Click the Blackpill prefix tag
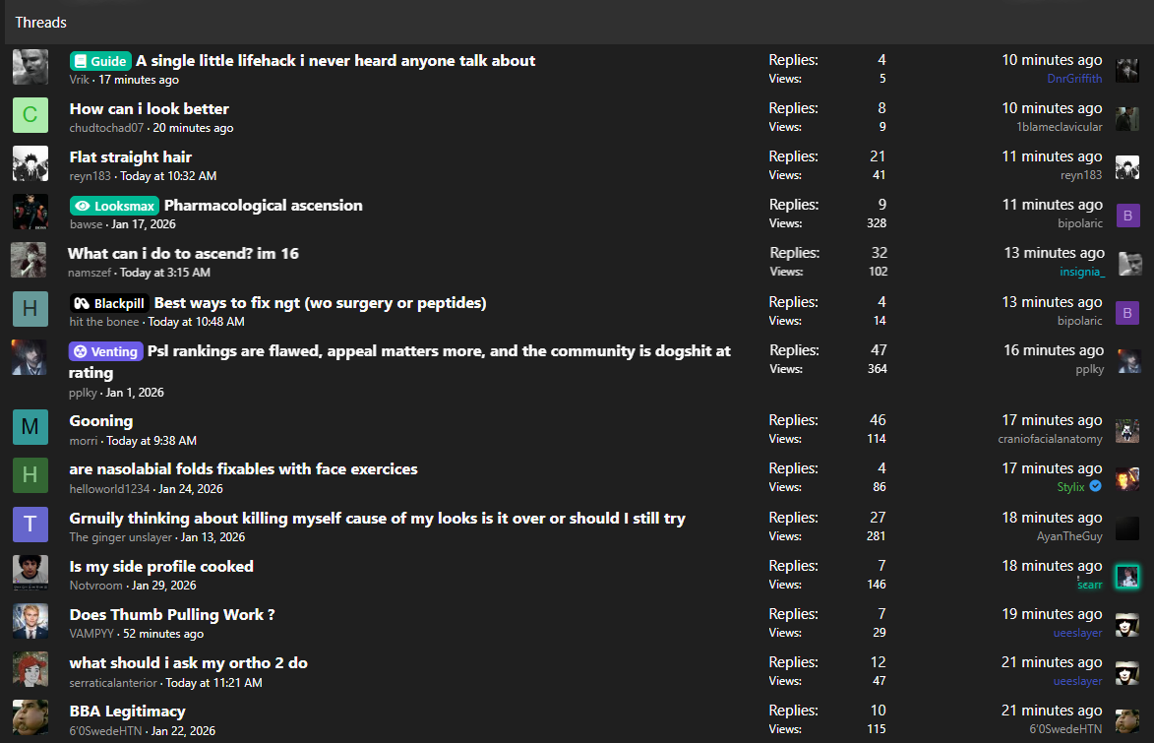The image size is (1154, 743). click(109, 303)
